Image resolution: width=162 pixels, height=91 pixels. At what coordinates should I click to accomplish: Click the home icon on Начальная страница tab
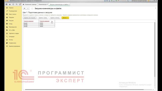(24, 5)
